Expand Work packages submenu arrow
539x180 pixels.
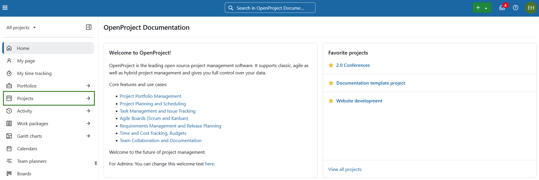click(x=88, y=123)
